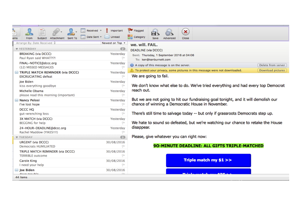This screenshot has width=302, height=214.
Task: Toggle the Flagged filter
Action: tap(131, 30)
